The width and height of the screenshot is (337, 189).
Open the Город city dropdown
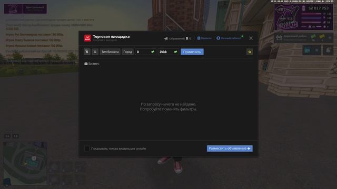click(127, 52)
